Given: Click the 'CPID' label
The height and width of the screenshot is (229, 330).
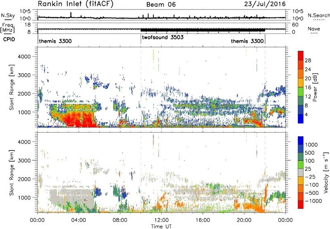Looking at the screenshot, I should click(9, 39).
